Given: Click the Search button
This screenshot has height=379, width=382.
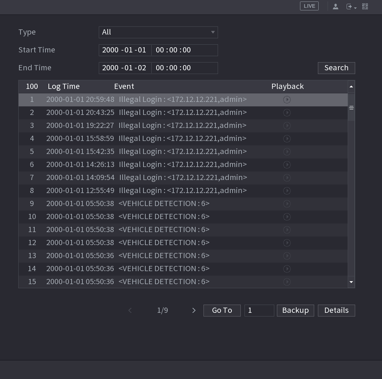Looking at the screenshot, I should (336, 68).
